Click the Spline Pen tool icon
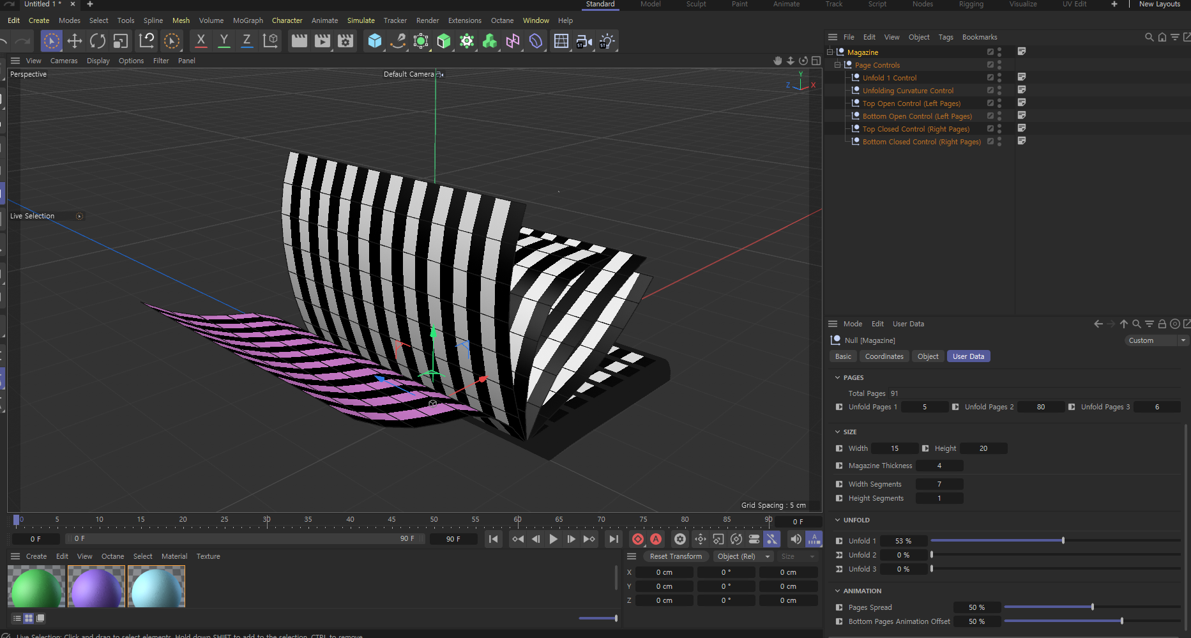Viewport: 1191px width, 638px height. pyautogui.click(x=398, y=42)
